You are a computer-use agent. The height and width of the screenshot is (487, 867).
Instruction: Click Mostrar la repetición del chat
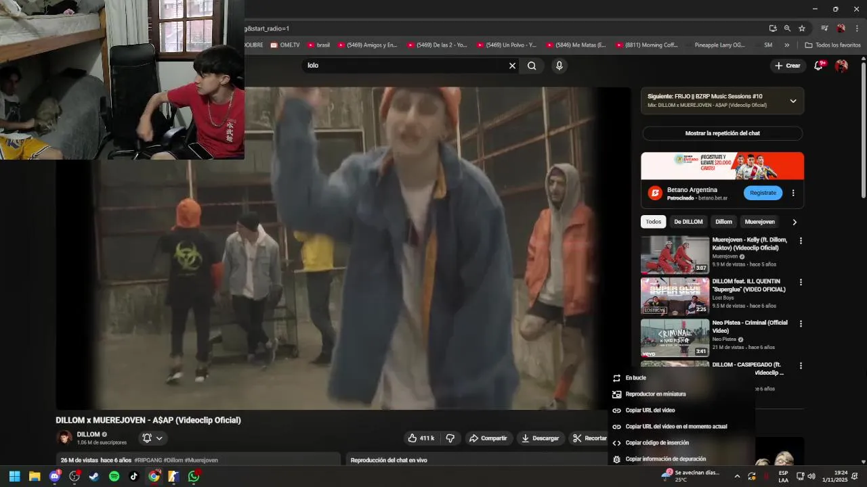[722, 133]
